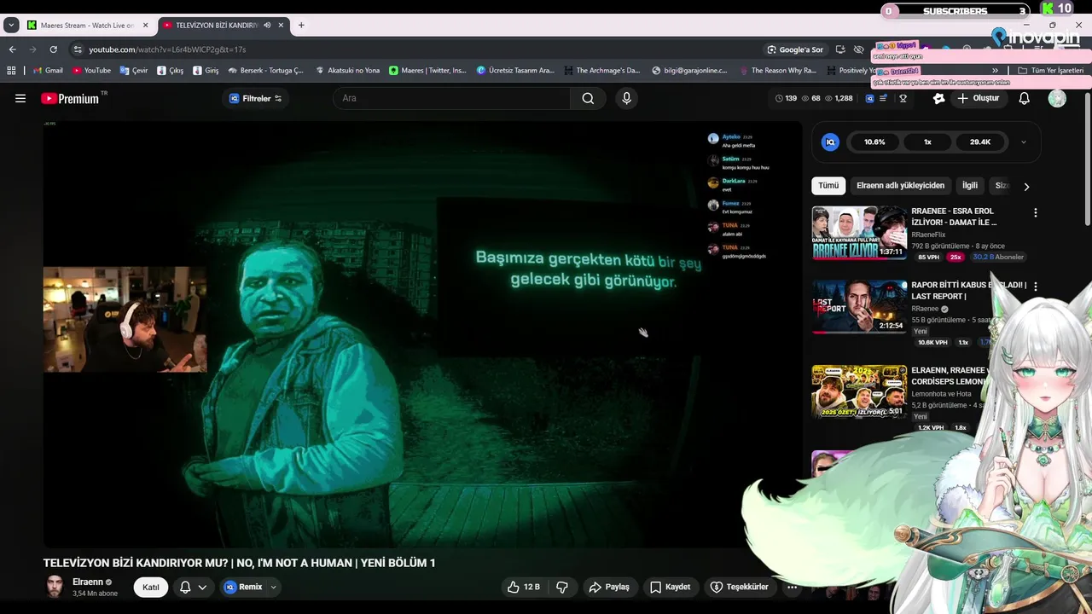
Task: Click the Elraenn channel avatar
Action: (55, 587)
